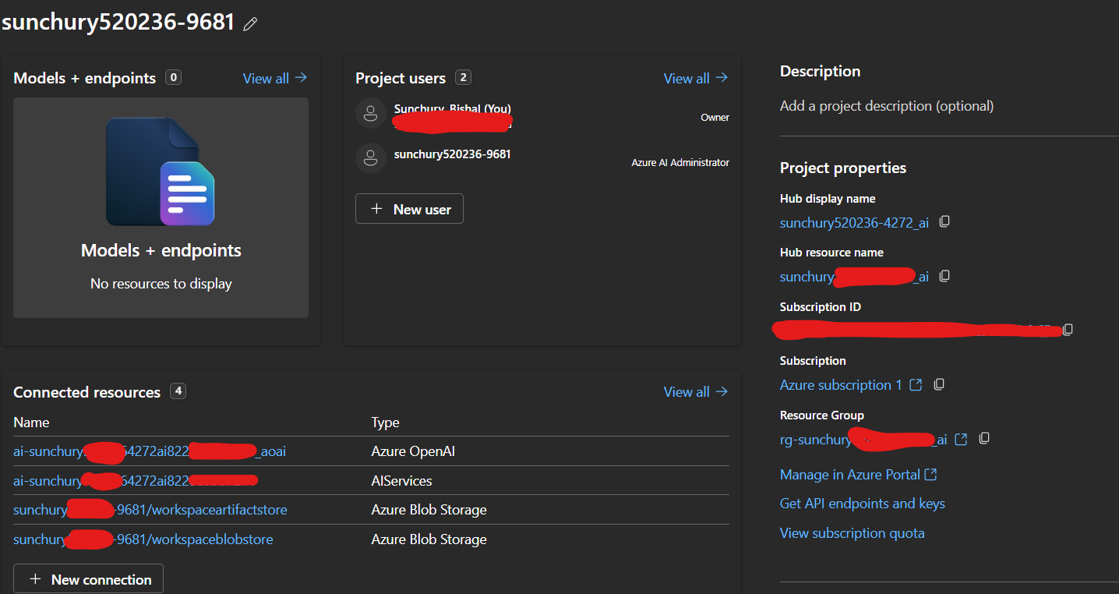
Task: Create a New connection
Action: click(88, 579)
